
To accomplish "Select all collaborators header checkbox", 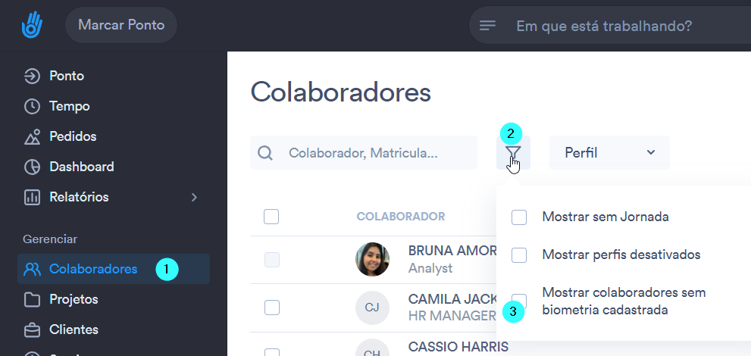I will tap(271, 217).
